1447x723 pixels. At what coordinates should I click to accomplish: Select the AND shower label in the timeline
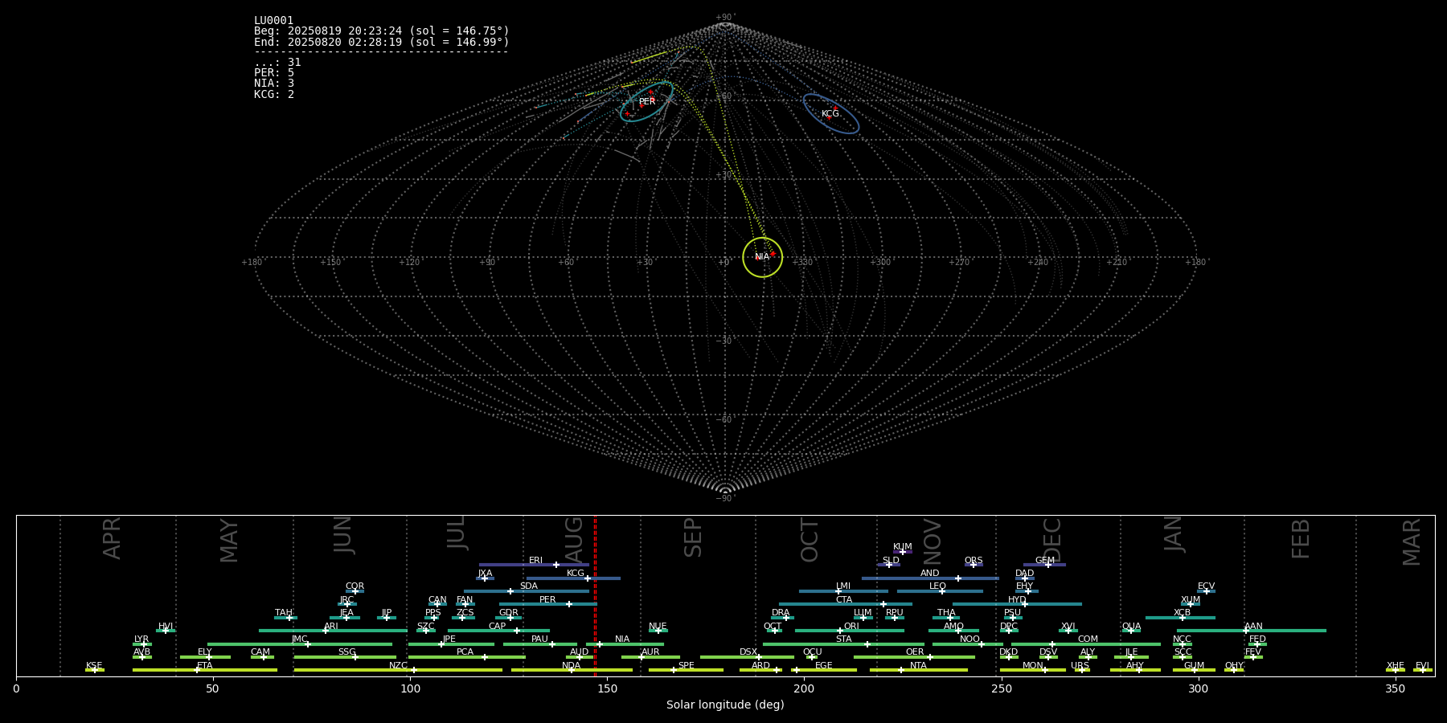[930, 574]
